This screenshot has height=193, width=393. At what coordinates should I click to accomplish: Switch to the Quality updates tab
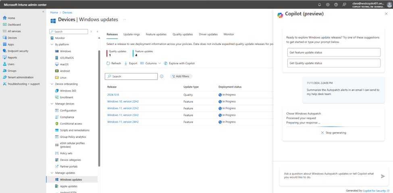(x=183, y=35)
